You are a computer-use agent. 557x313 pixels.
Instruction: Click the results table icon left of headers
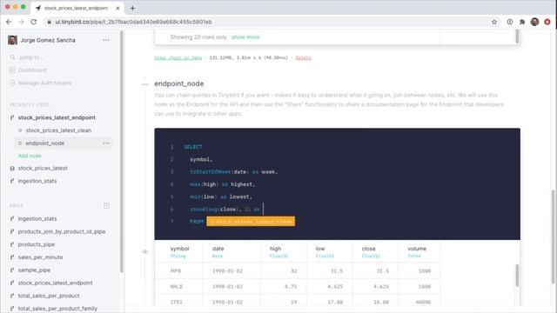145,251
